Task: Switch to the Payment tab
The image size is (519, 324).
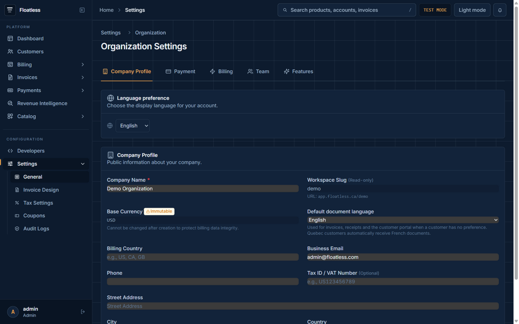Action: tap(180, 71)
